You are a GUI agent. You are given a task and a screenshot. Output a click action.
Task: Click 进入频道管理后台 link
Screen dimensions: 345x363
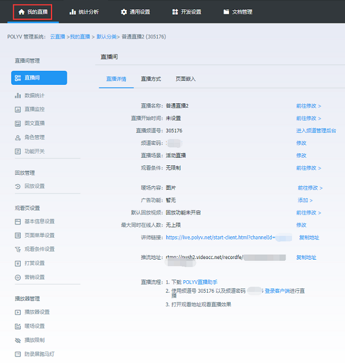316,131
